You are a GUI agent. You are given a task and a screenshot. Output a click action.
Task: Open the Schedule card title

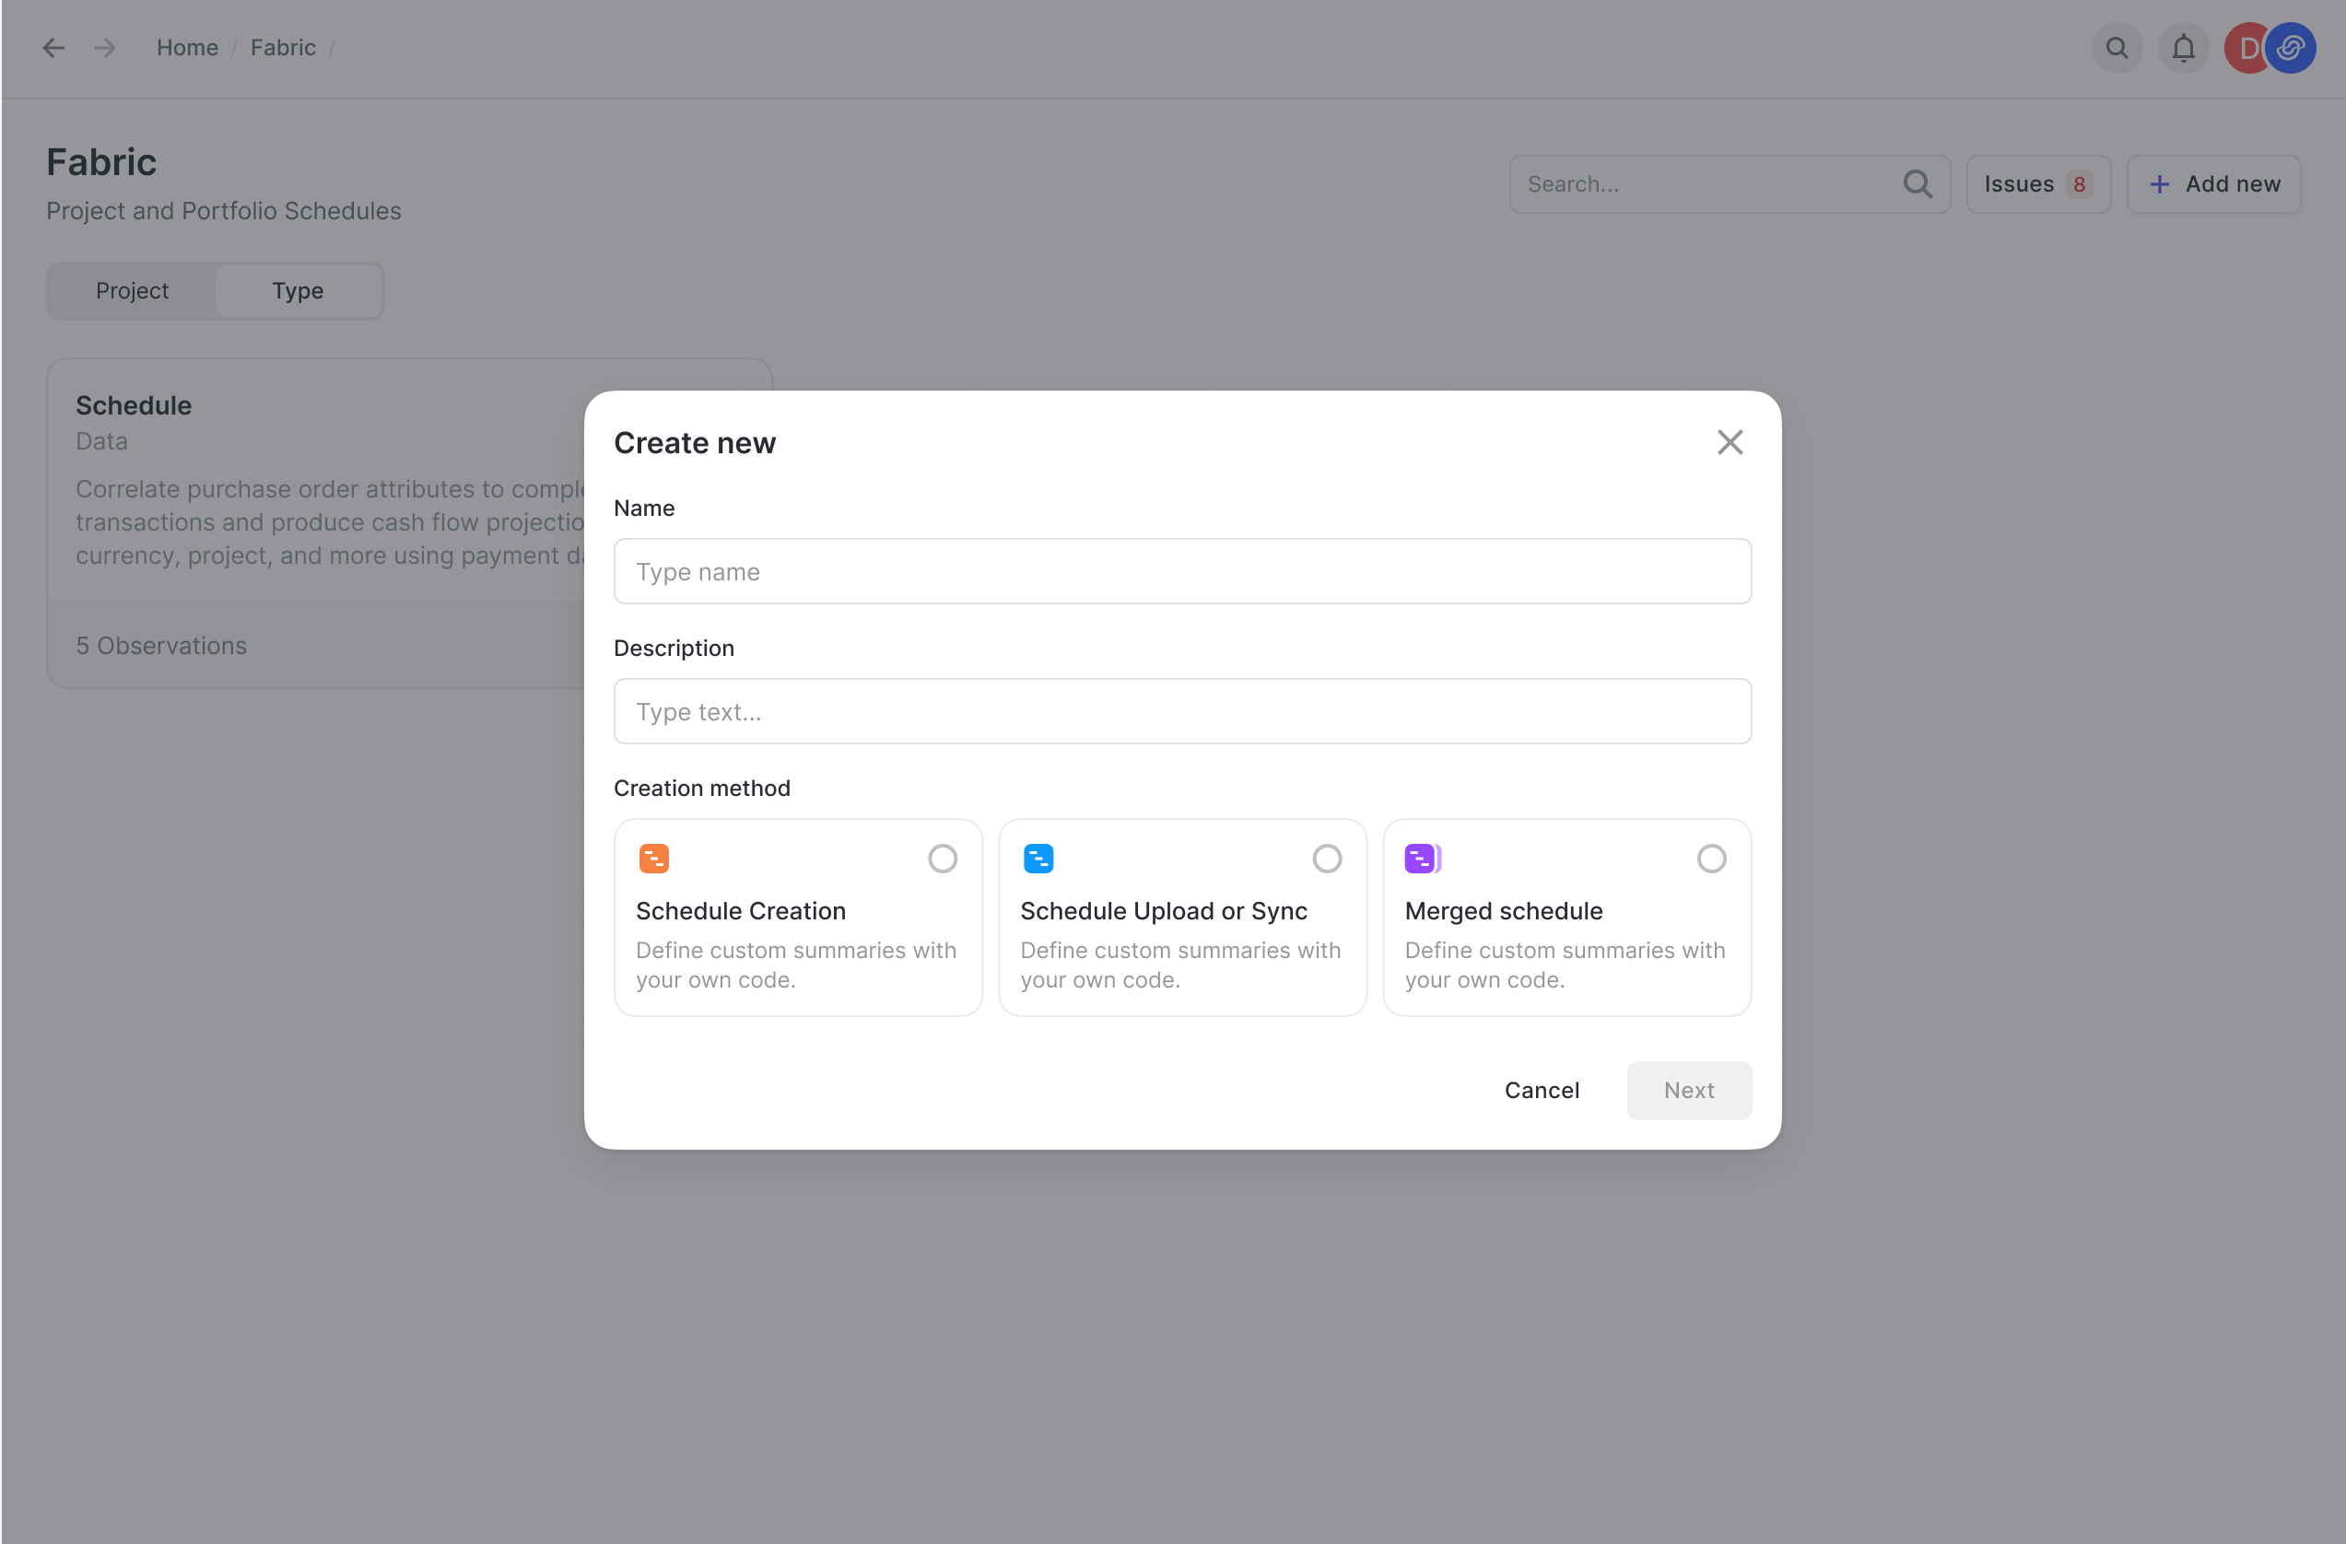pos(134,405)
